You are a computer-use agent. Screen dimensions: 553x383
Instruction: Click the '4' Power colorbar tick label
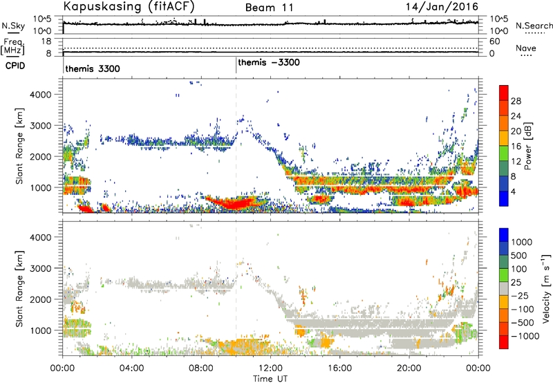pos(513,192)
